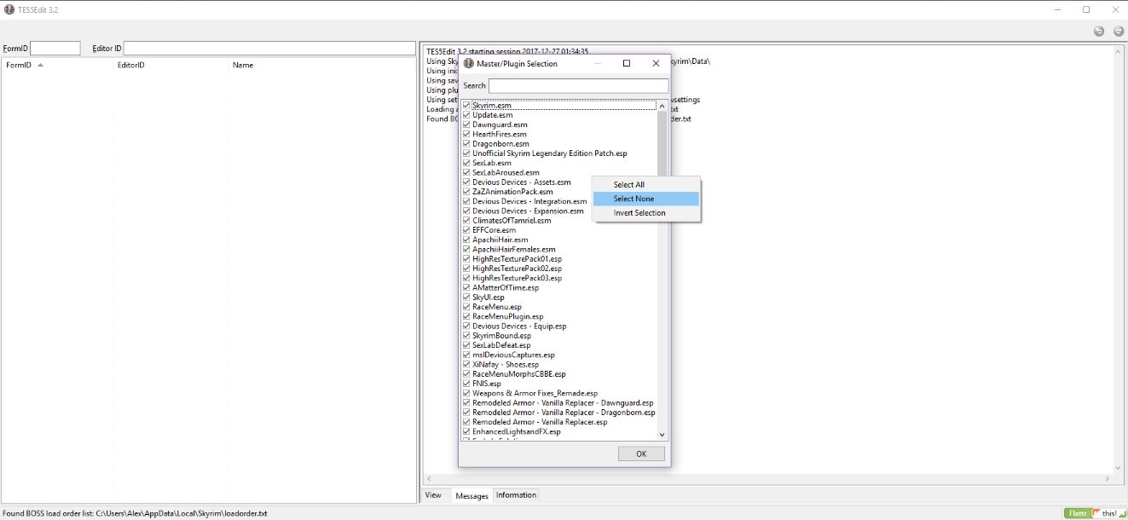Click the Editor ID input field
This screenshot has height=520, width=1128.
point(269,49)
